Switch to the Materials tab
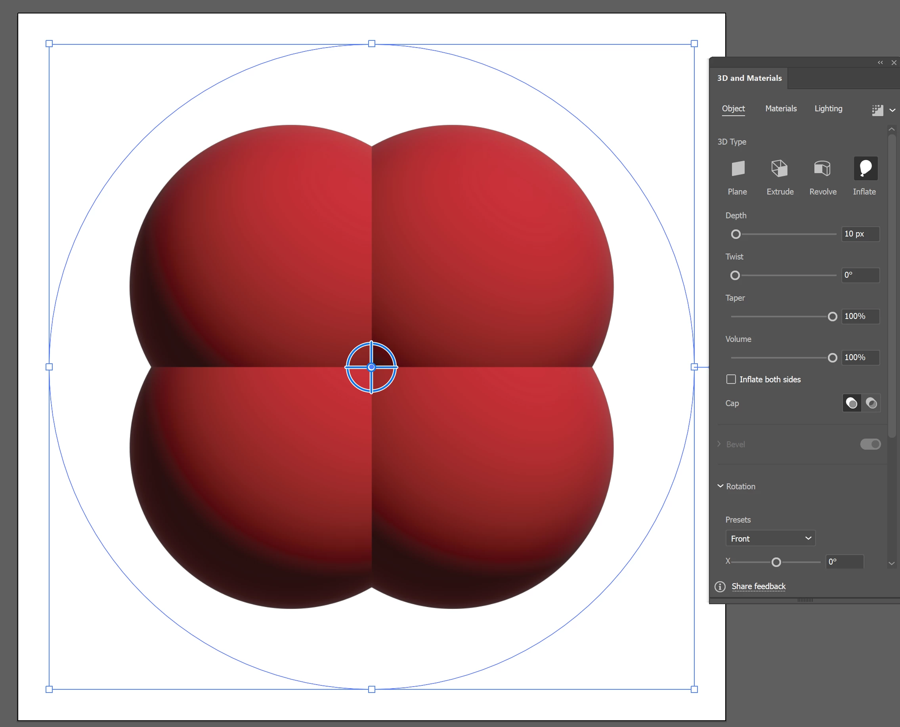The width and height of the screenshot is (900, 727). pos(781,109)
